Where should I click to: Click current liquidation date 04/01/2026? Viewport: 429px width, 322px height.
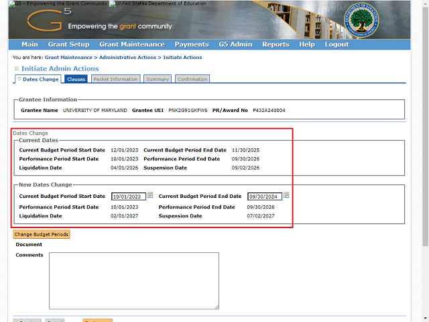coord(125,168)
